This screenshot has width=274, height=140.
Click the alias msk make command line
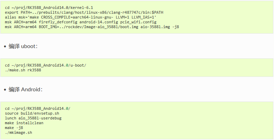(x=80, y=17)
